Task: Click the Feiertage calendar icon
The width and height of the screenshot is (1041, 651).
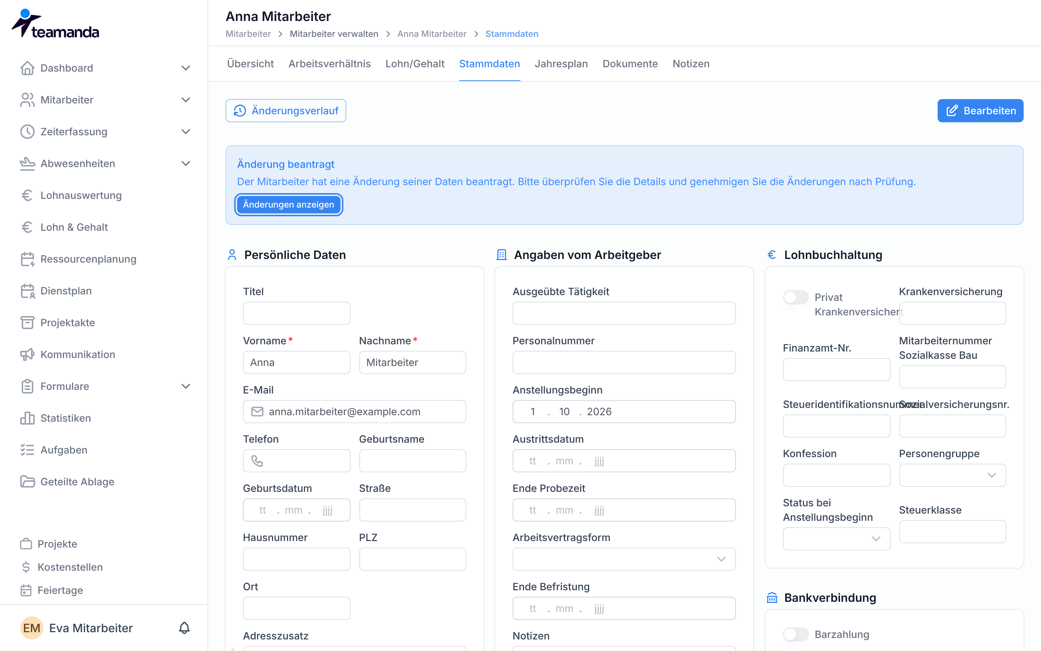Action: coord(26,590)
